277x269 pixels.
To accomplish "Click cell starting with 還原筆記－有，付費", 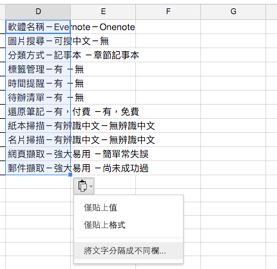I will [38, 111].
